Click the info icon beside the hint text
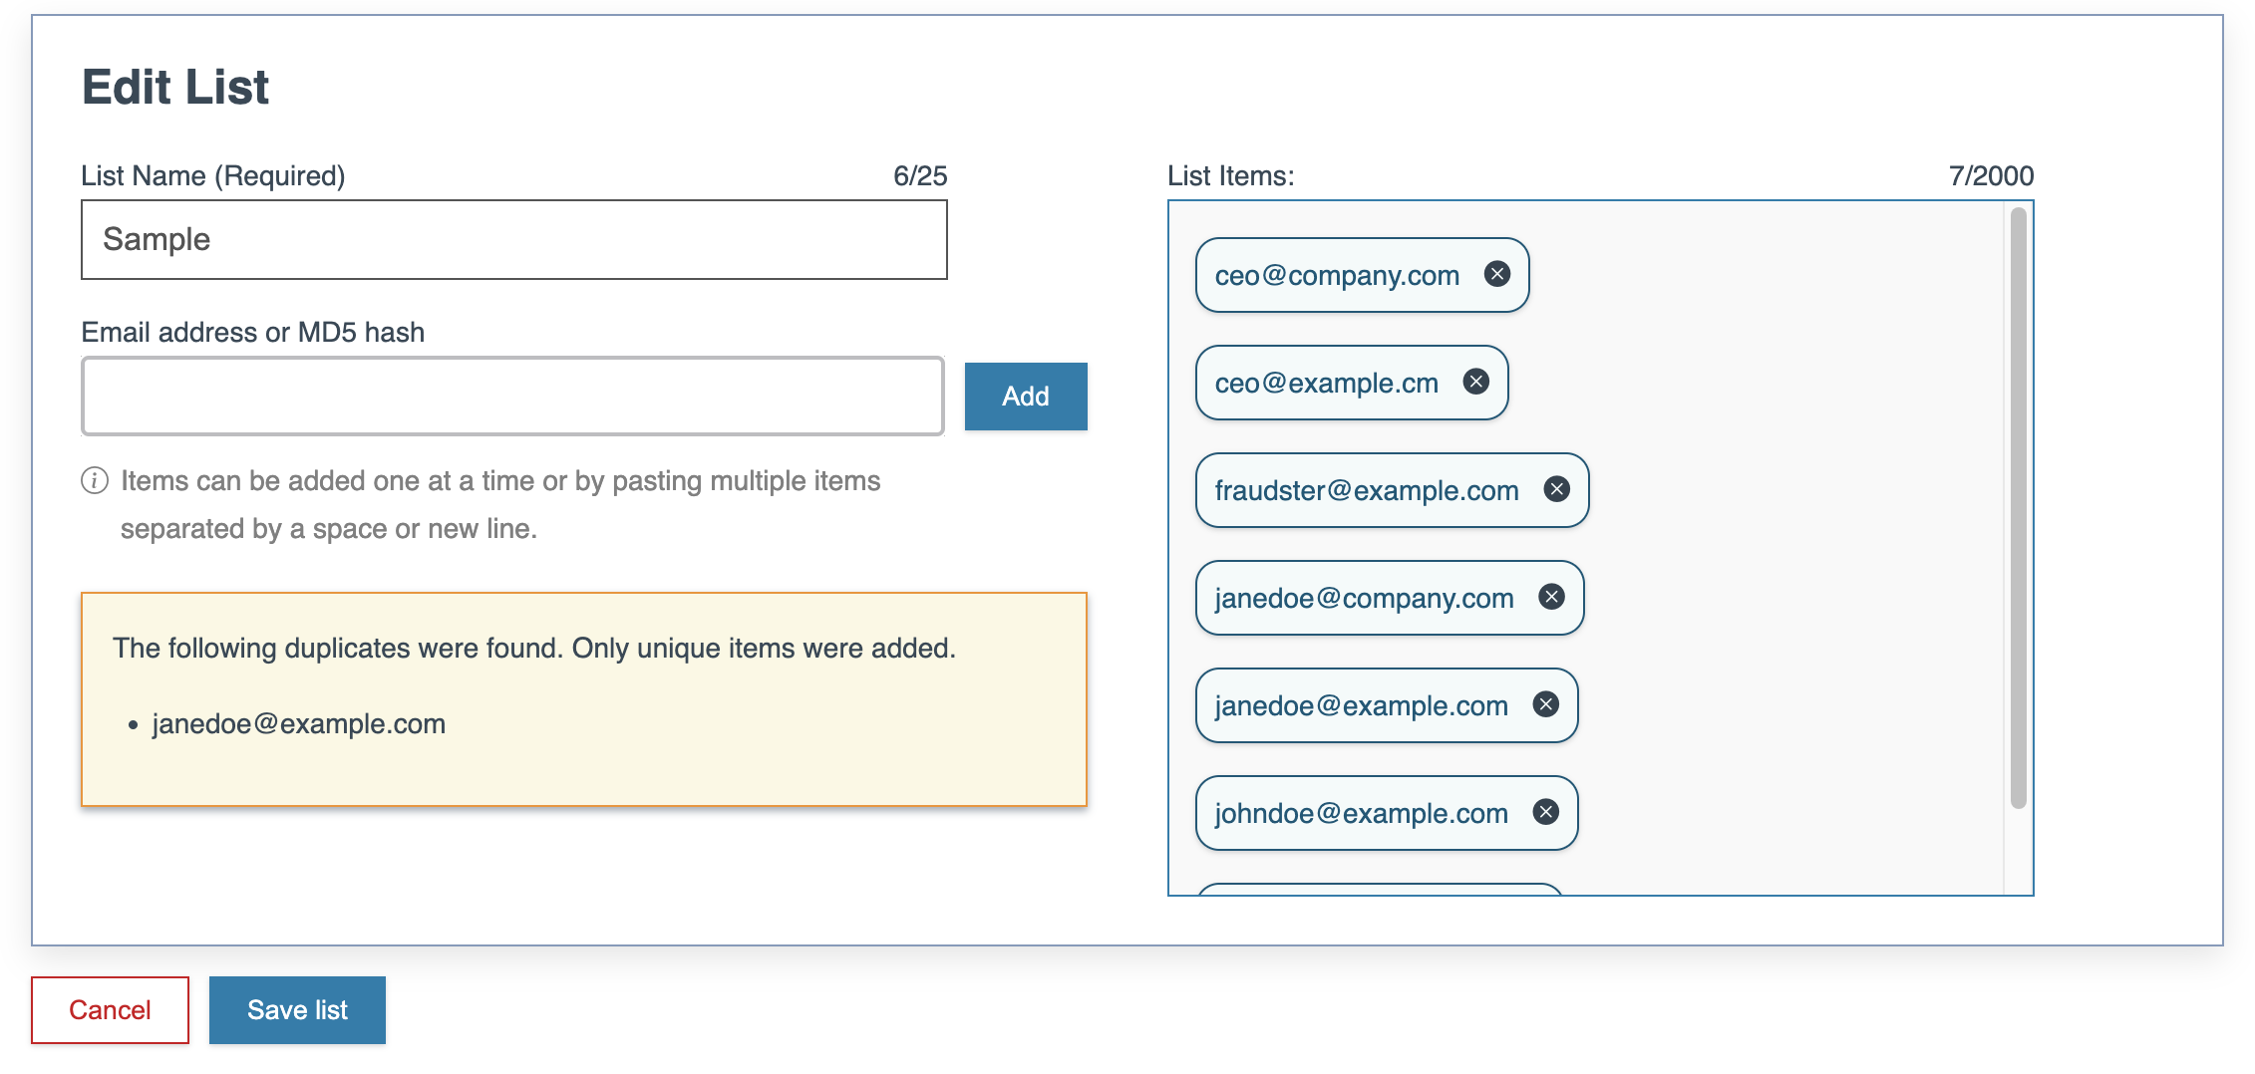Screen dimensions: 2255x1074 (95, 481)
